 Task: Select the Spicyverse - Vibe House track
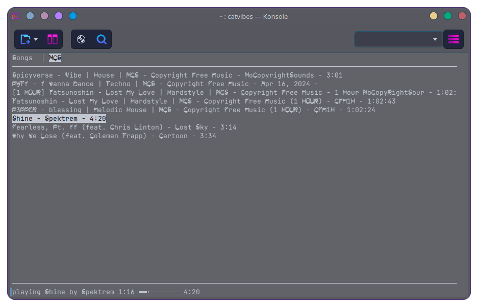tap(178, 75)
